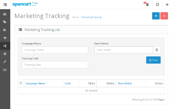172x109 pixels.
Task: Open the Extensions puzzle sidebar icon
Action: (x=5, y=30)
